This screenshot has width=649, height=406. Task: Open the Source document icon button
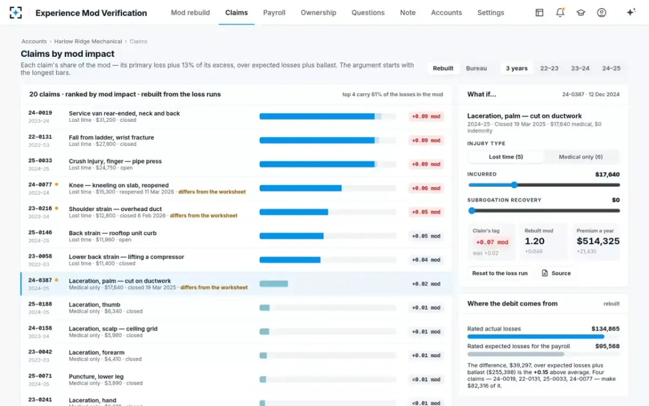click(x=556, y=273)
